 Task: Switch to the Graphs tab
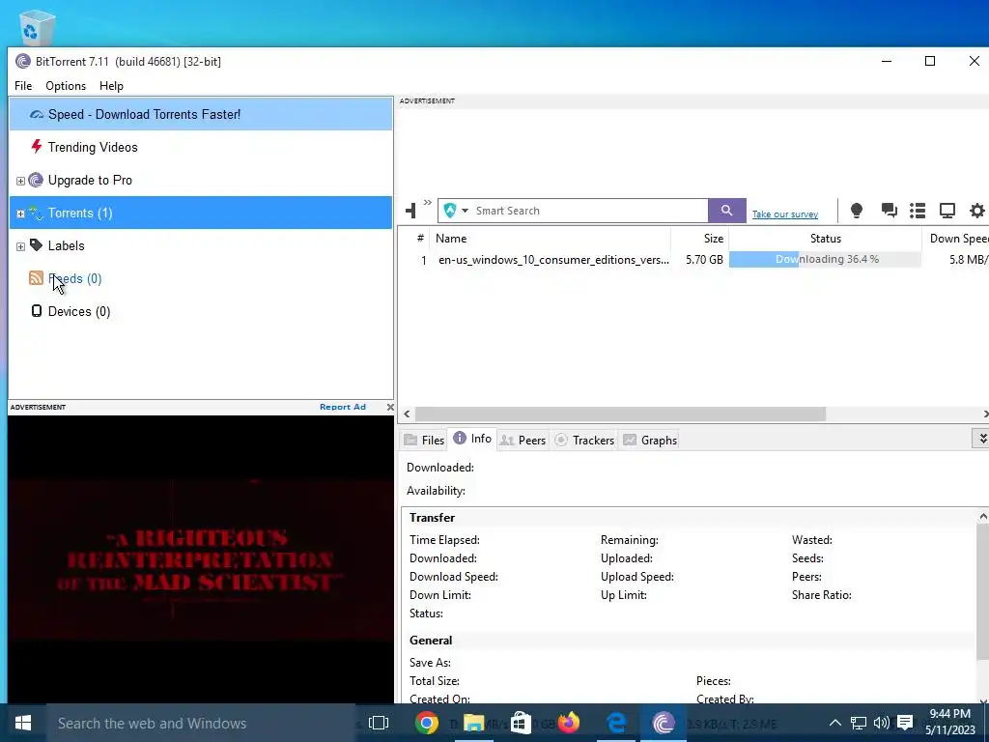tap(650, 441)
